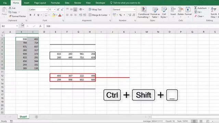
Task: Switch to the Insert tab
Action: point(26,3)
